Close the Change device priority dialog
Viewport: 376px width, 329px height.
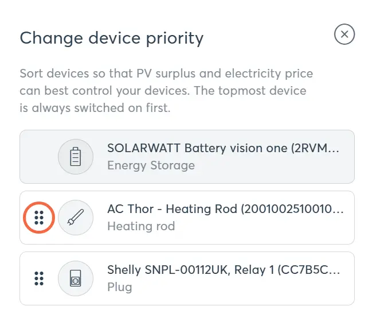(x=344, y=34)
